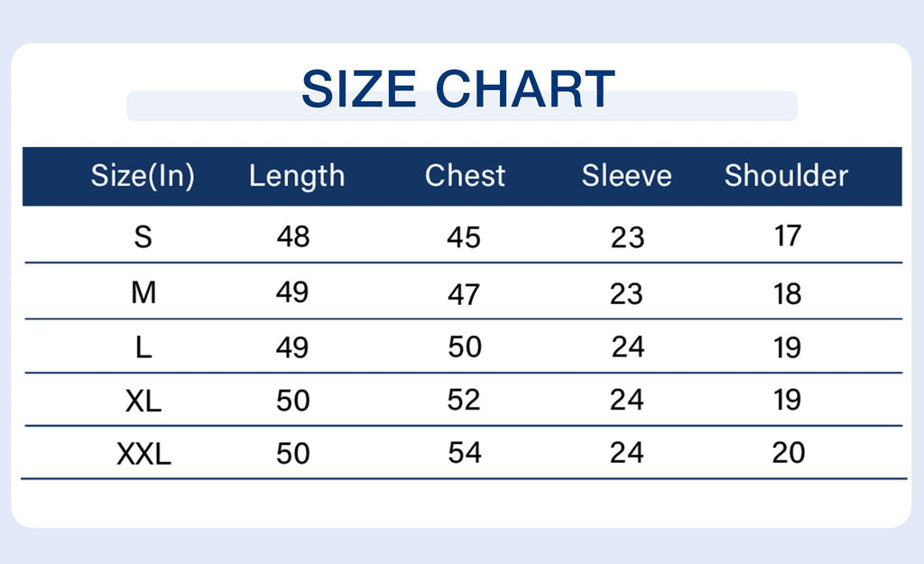Select Chest value 47 in the M row
Image resolution: width=924 pixels, height=564 pixels.
tap(464, 293)
